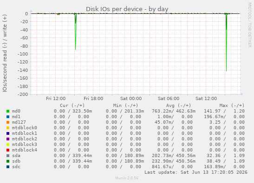Click the md0 minimum write value 201.33m

pos(134,111)
